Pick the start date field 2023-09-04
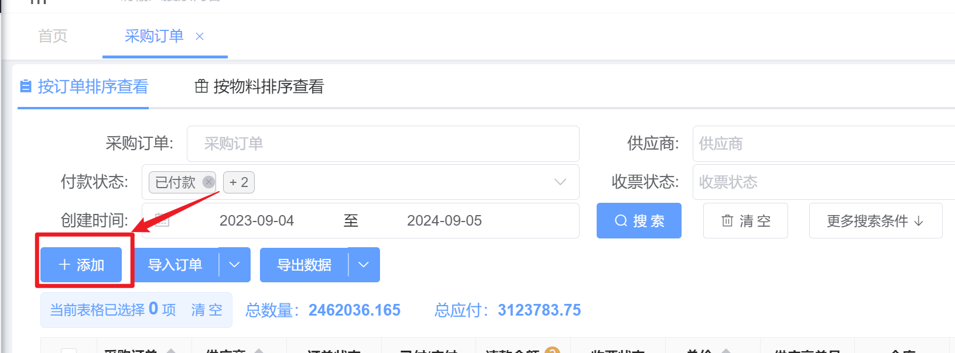 coord(256,221)
